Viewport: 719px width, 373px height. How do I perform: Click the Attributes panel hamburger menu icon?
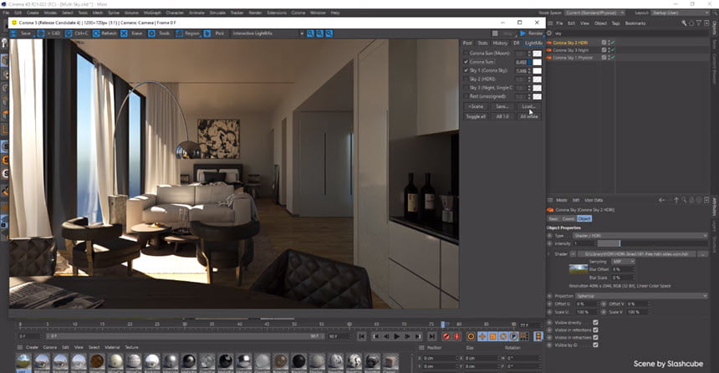(x=550, y=200)
